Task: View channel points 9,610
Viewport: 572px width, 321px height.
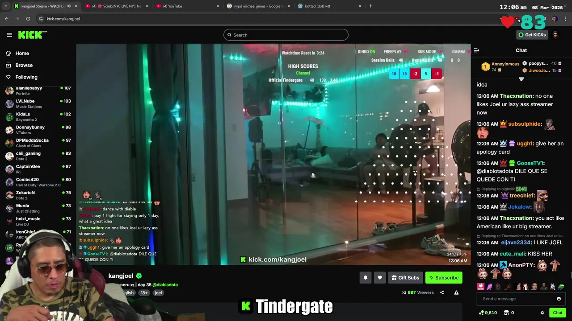Action: tap(488, 313)
